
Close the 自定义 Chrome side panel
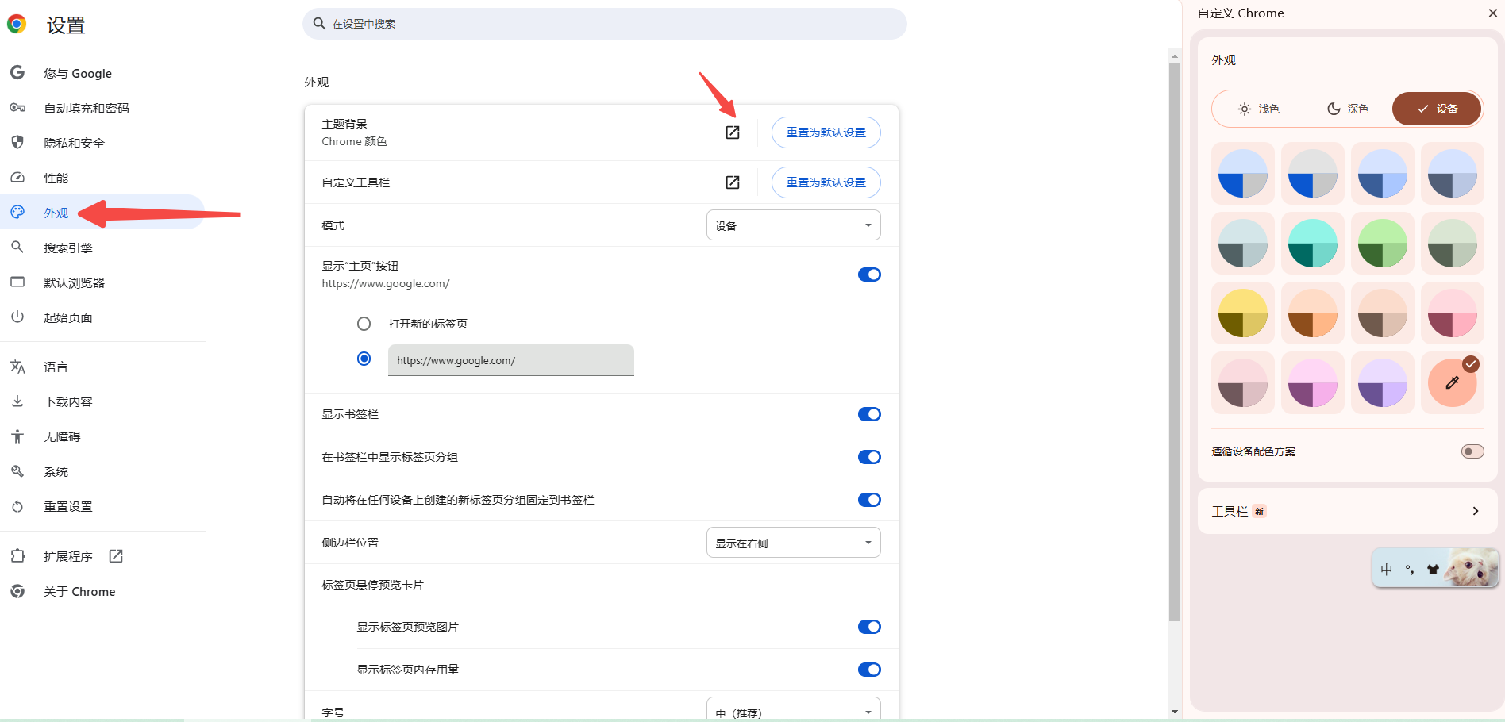[x=1493, y=13]
